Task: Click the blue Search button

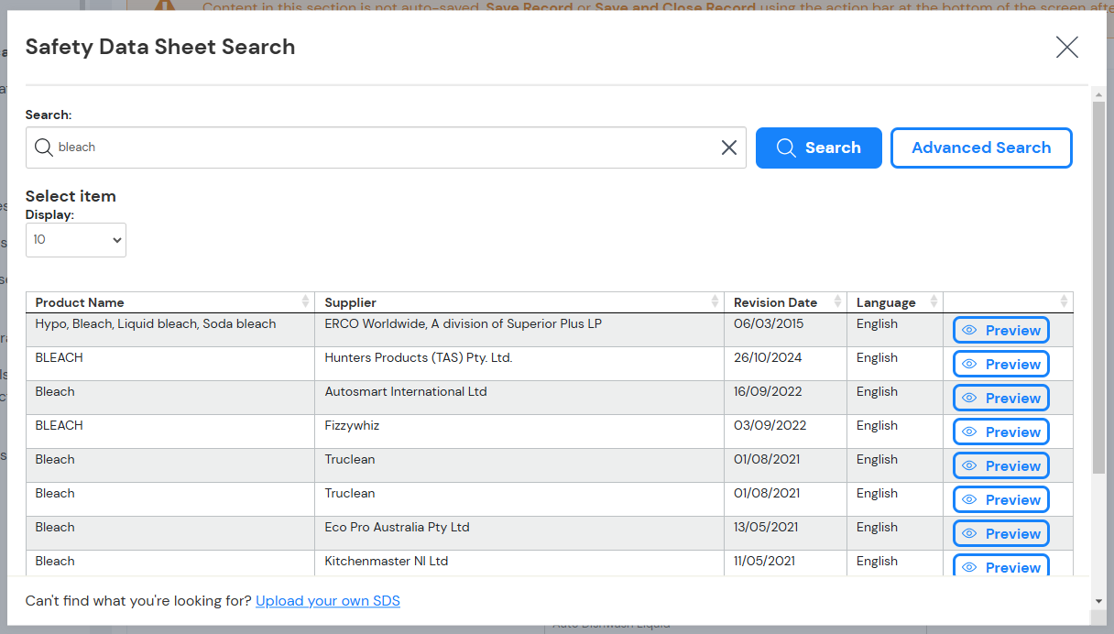Action: 818,148
